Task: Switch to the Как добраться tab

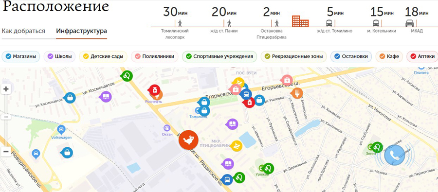Action: pyautogui.click(x=23, y=31)
